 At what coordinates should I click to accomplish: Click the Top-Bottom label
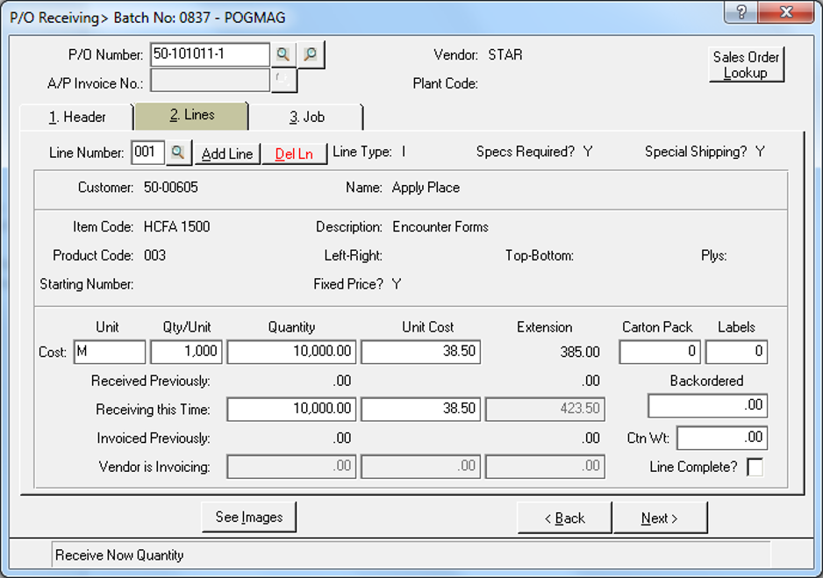[539, 255]
